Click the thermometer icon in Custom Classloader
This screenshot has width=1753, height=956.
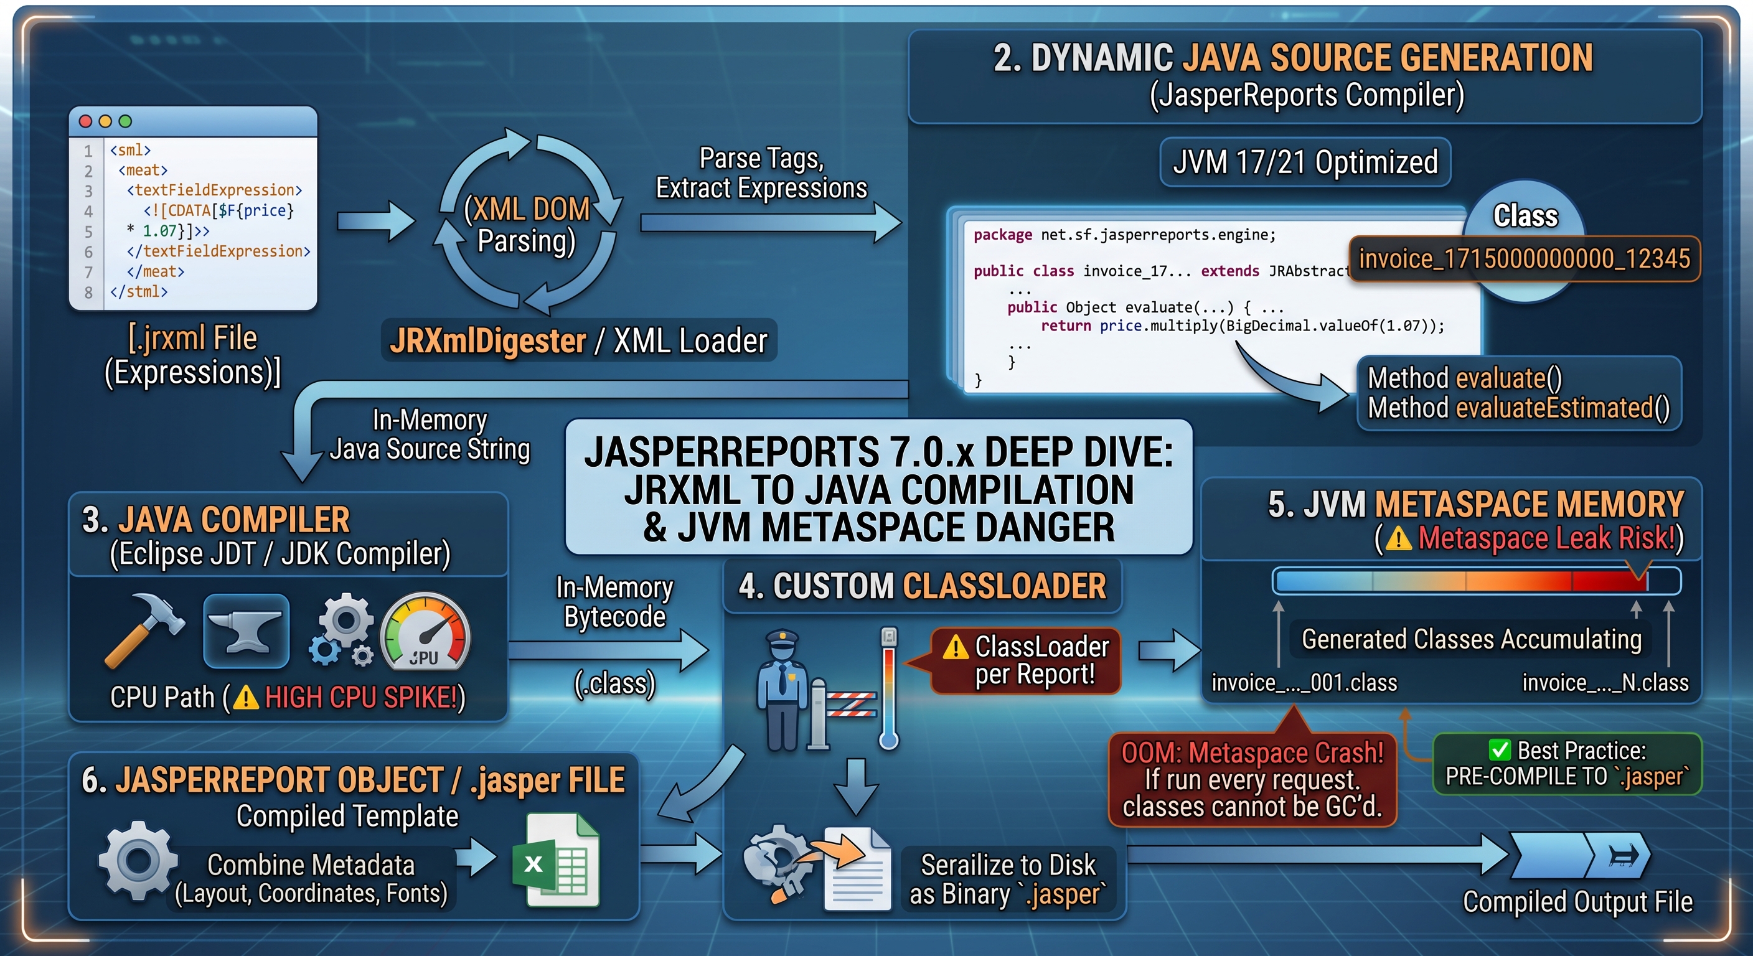889,688
